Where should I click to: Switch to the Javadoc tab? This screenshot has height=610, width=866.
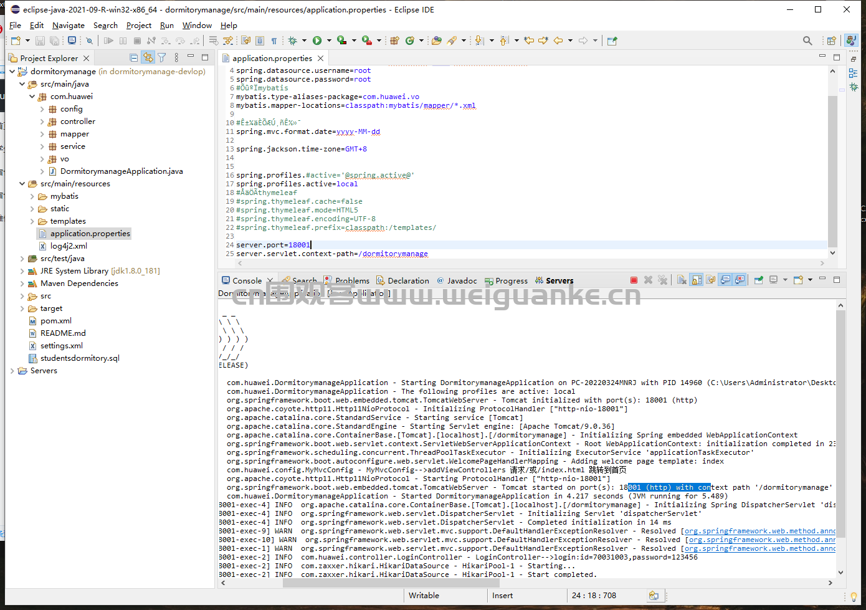tap(456, 280)
